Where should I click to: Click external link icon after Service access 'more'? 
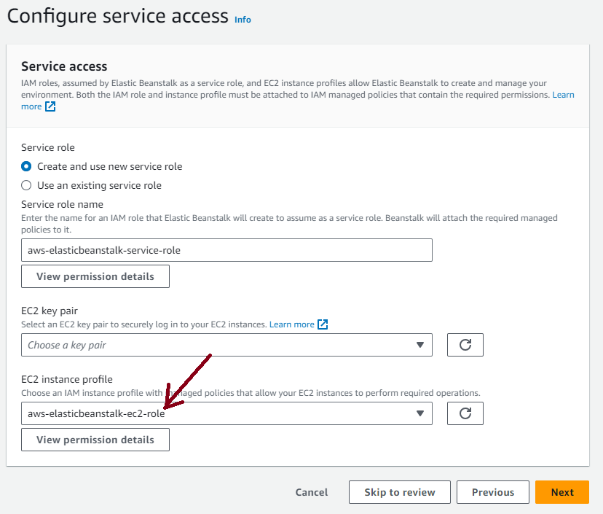(x=50, y=106)
